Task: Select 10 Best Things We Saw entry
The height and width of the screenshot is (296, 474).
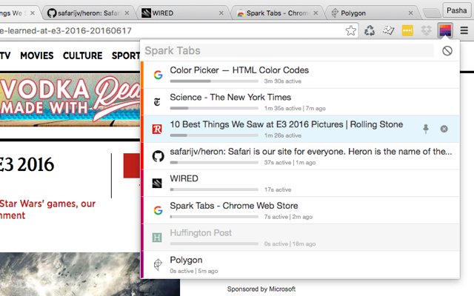Action: 301,129
